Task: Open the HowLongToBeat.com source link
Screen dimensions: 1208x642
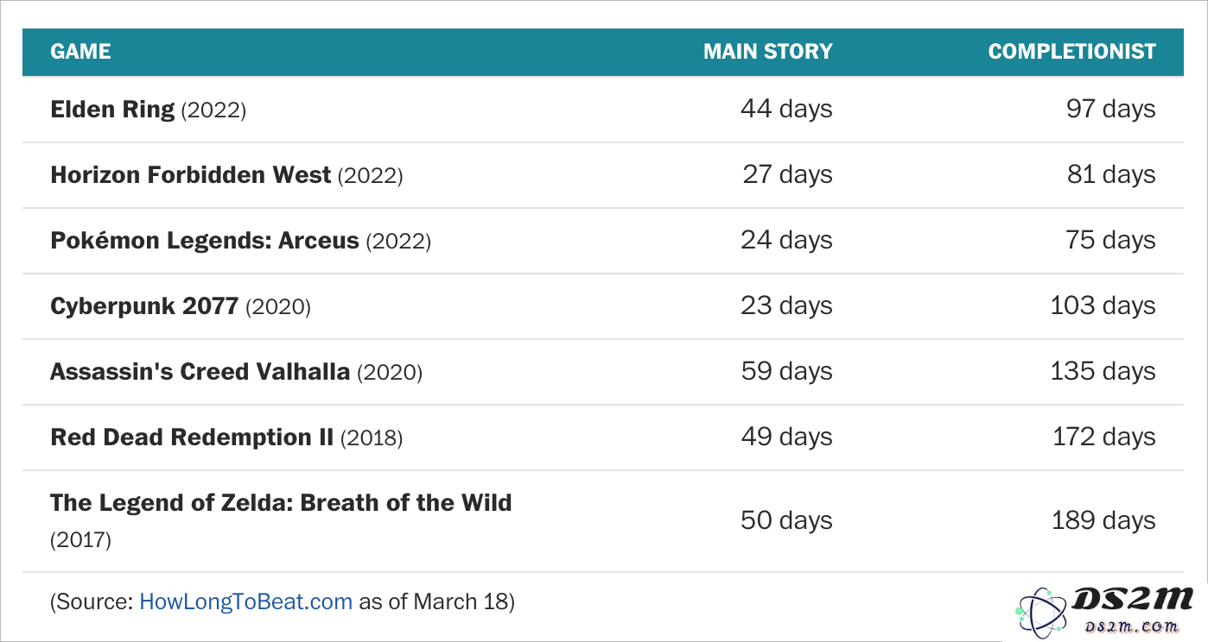Action: click(245, 601)
